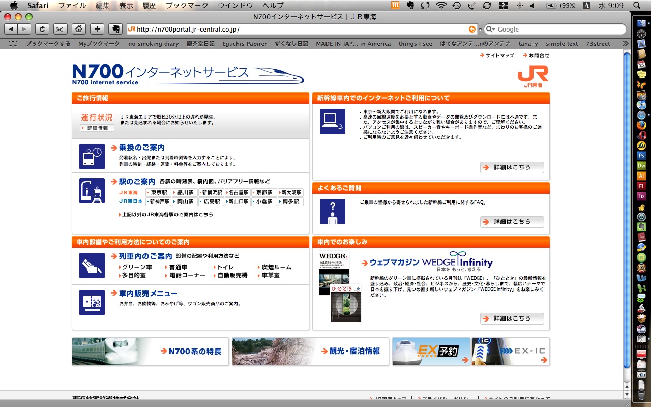The height and width of the screenshot is (407, 651).
Task: Open the no smoking diary bookmark
Action: pos(153,44)
